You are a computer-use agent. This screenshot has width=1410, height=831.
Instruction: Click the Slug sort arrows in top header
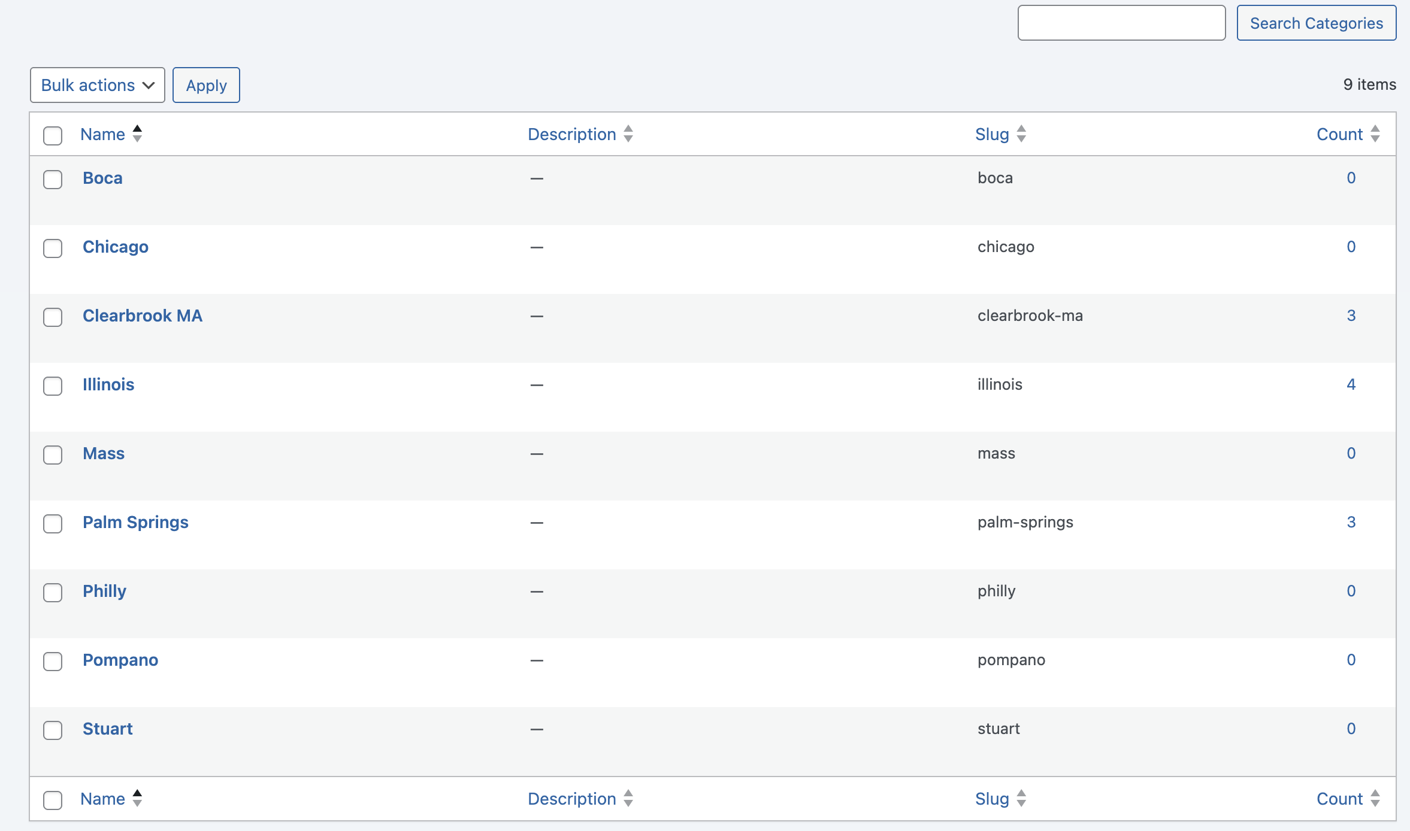(1021, 134)
